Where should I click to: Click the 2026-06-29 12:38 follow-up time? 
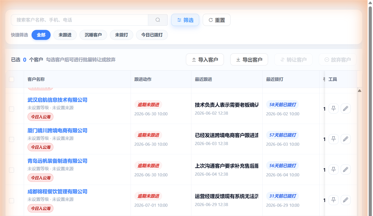[211, 205]
